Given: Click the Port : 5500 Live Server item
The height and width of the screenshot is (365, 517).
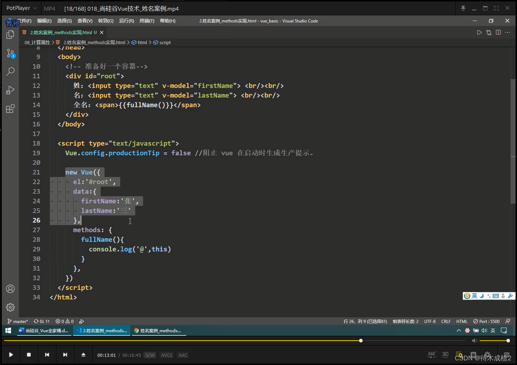Looking at the screenshot, I should click(486, 321).
